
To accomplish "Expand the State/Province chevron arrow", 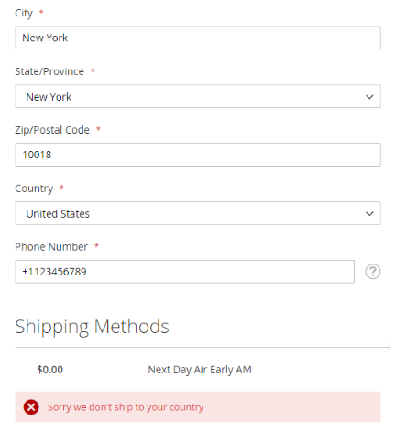I will (369, 97).
